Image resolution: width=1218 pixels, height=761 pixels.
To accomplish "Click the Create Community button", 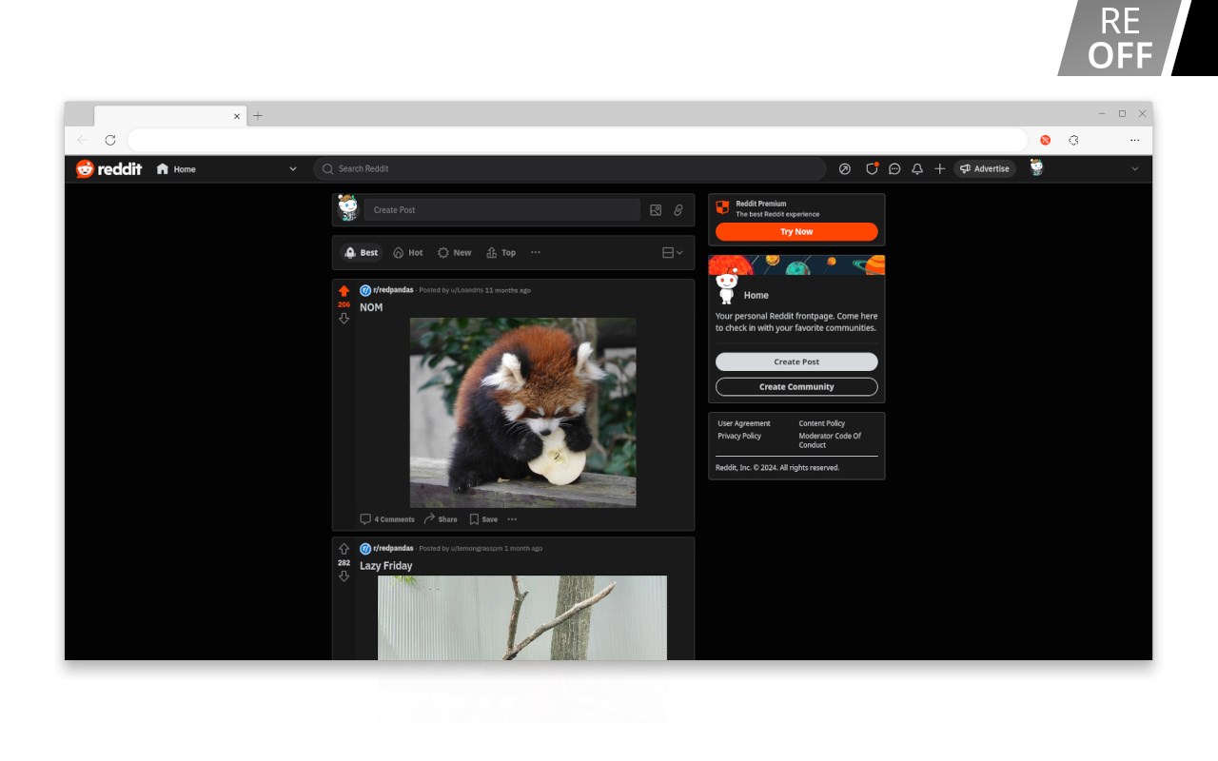I will click(x=796, y=387).
